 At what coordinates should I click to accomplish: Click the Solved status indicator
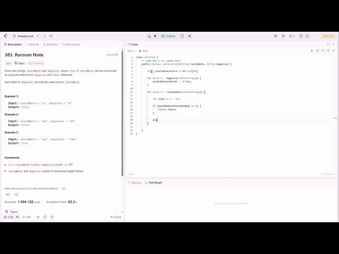click(112, 55)
